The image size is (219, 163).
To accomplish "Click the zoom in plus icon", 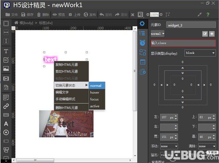I will pos(161,14).
